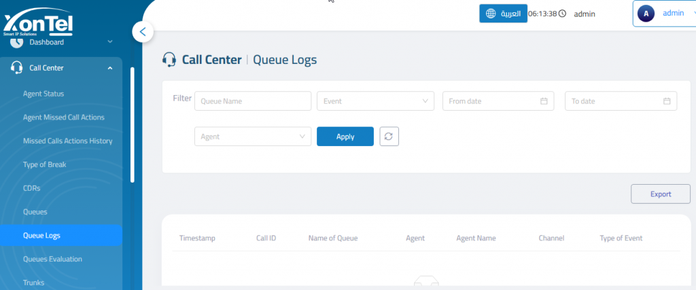
Task: Go to Queues Evaluation page
Action: [x=52, y=259]
